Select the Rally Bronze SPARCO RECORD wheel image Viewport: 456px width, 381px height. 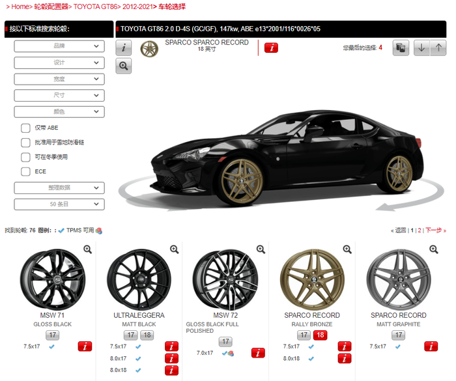click(x=312, y=279)
